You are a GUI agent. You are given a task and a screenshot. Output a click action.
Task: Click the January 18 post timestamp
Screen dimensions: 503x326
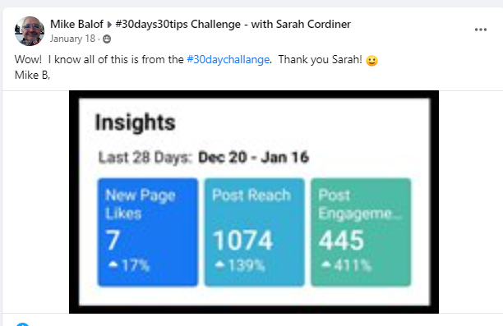coord(72,39)
